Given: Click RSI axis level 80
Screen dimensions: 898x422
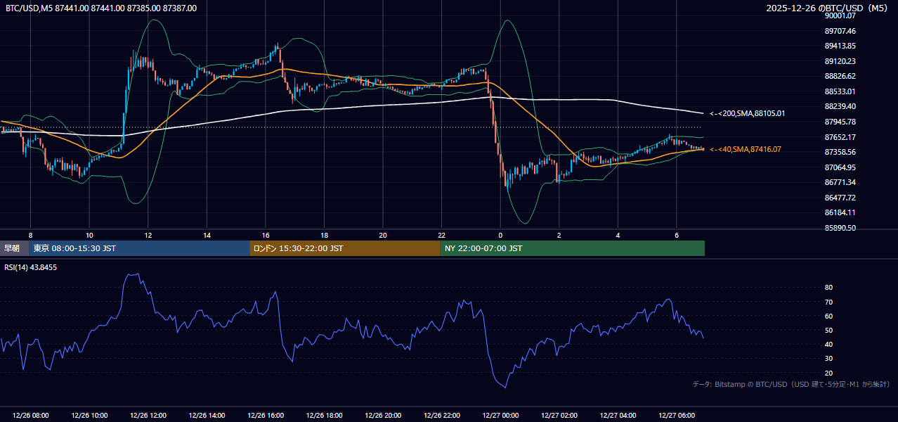Looking at the screenshot, I should tap(828, 288).
